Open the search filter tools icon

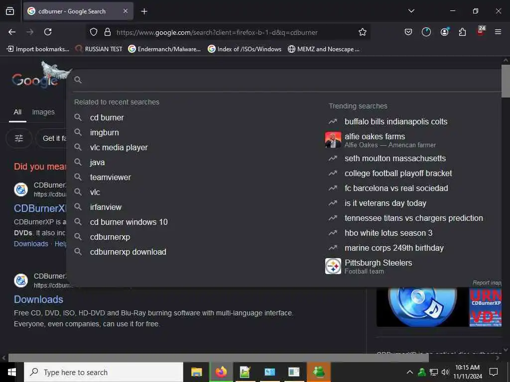(19, 138)
